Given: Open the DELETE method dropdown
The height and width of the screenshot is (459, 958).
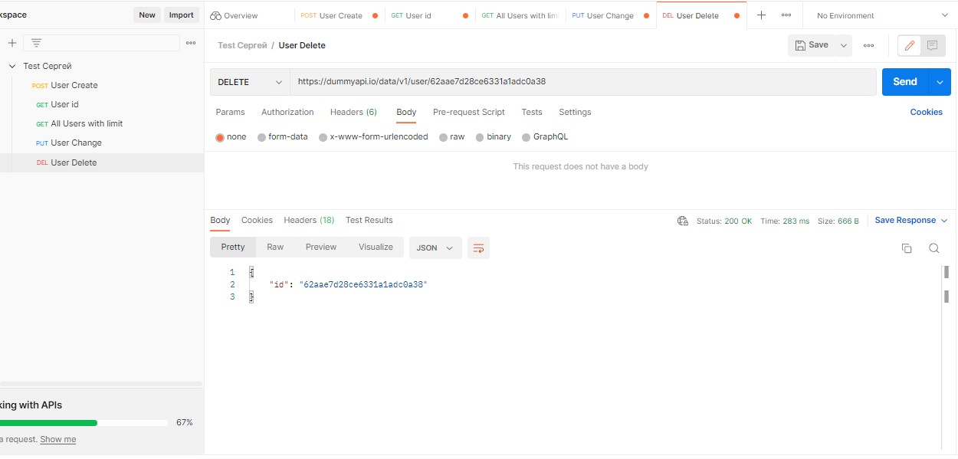Looking at the screenshot, I should click(x=249, y=81).
